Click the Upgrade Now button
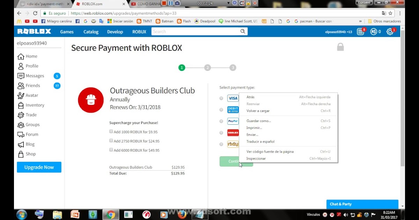Viewport: 419px width, 220px height. 39,167
